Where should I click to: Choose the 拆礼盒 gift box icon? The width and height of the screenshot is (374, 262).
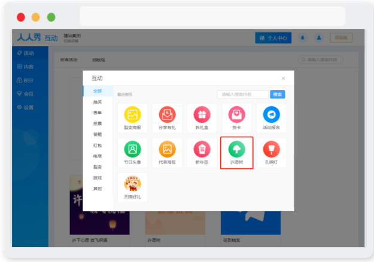click(x=202, y=115)
